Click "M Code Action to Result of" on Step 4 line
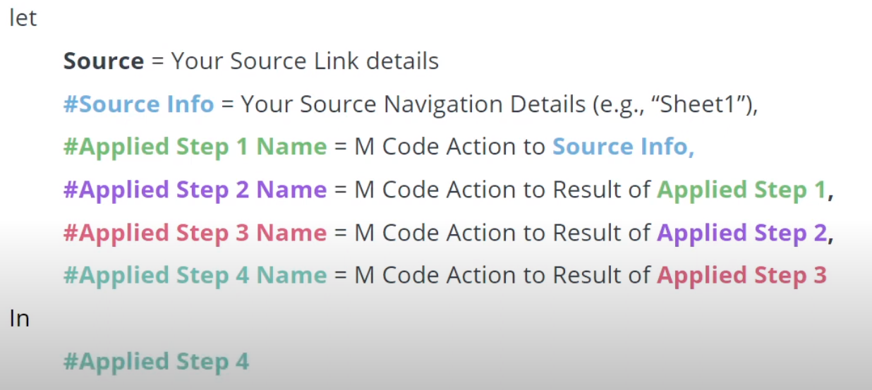The height and width of the screenshot is (390, 872). click(x=502, y=276)
